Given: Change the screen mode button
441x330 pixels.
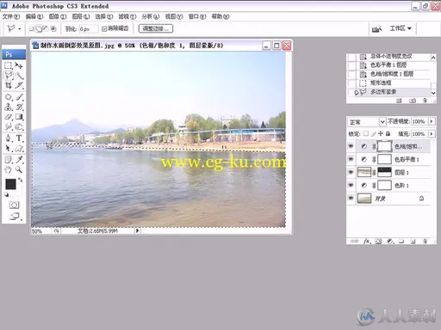Looking at the screenshot, I should pyautogui.click(x=15, y=217).
